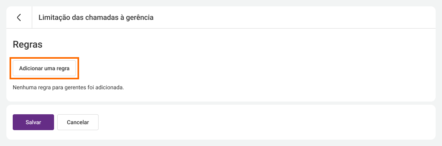
Task: Save changes with the Salvar button
Action: click(x=33, y=122)
